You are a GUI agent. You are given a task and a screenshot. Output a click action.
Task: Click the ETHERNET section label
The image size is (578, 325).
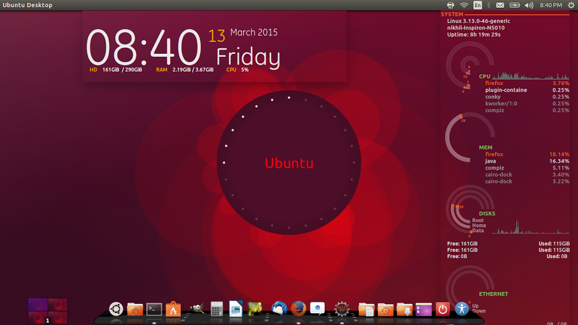click(x=493, y=294)
